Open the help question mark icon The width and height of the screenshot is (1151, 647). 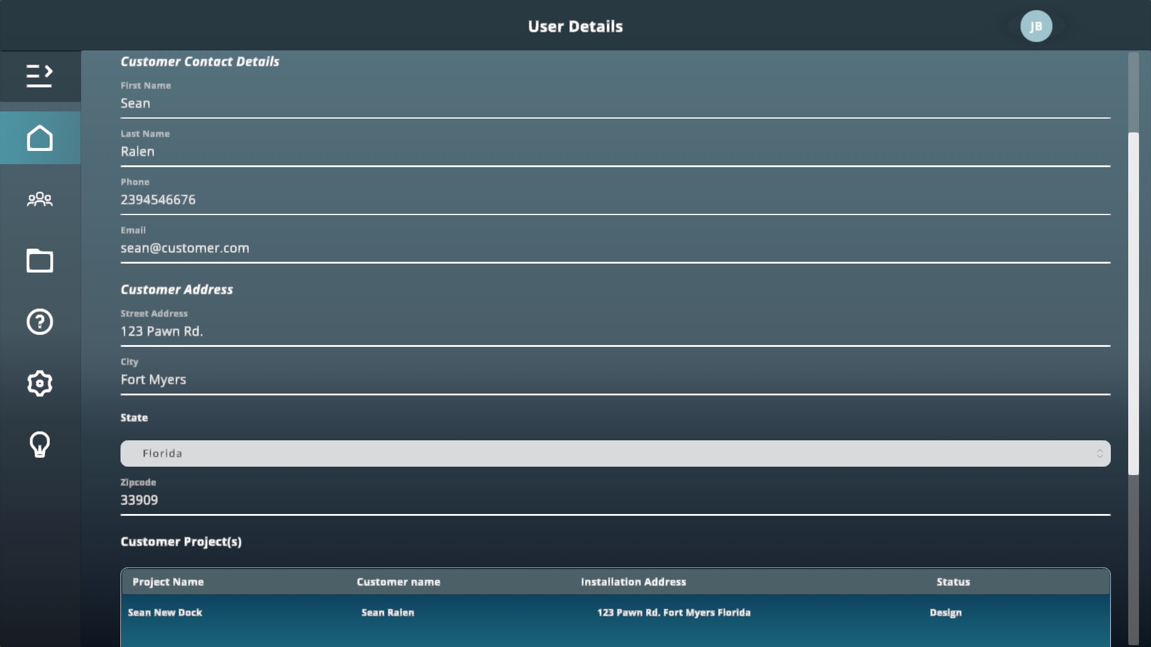pos(40,322)
